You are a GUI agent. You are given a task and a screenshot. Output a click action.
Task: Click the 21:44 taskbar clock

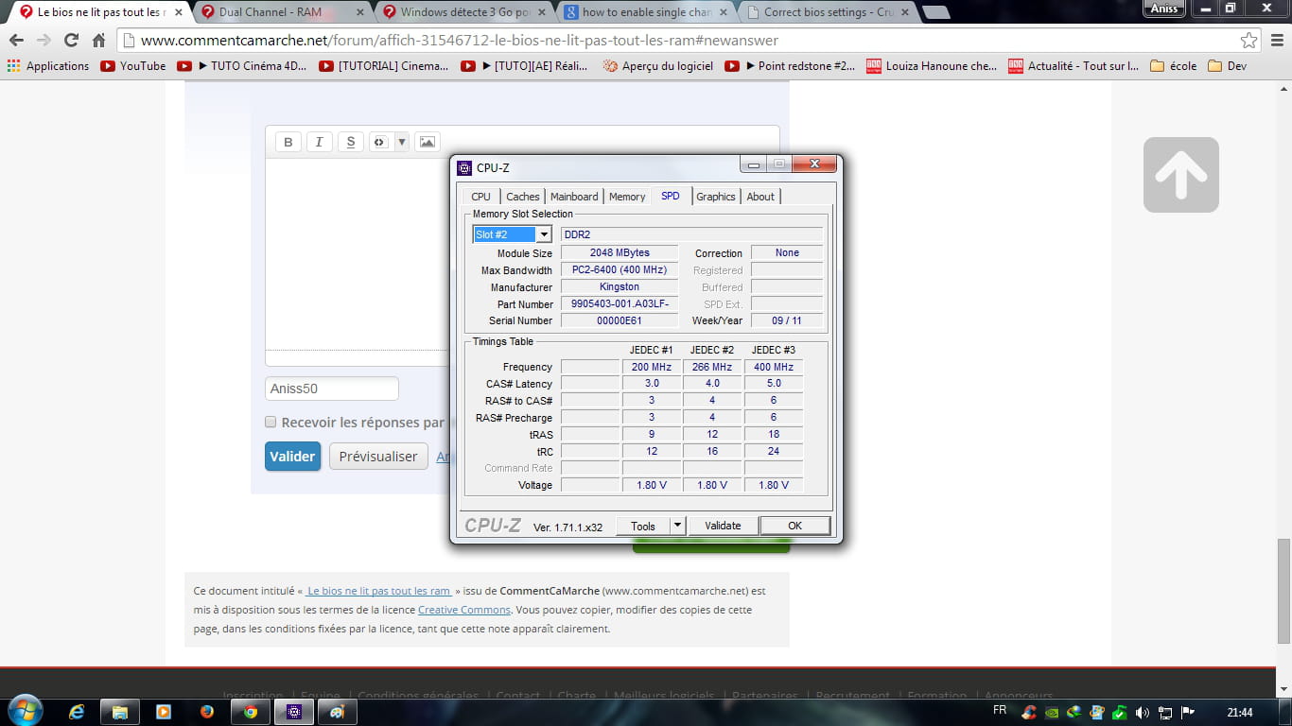[1239, 712]
